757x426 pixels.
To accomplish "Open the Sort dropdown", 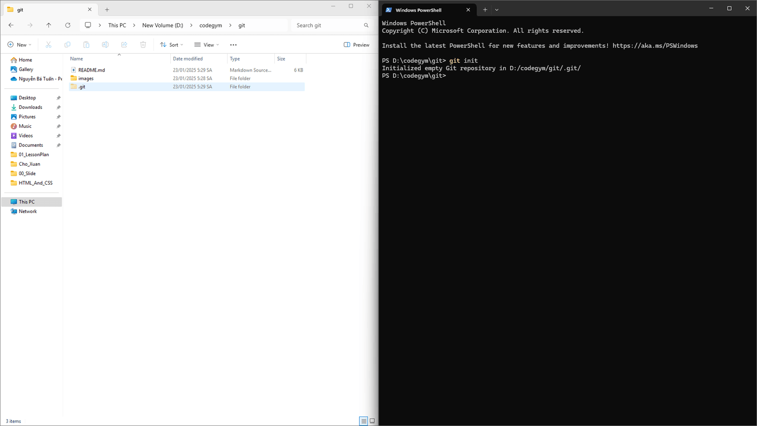I will point(171,45).
